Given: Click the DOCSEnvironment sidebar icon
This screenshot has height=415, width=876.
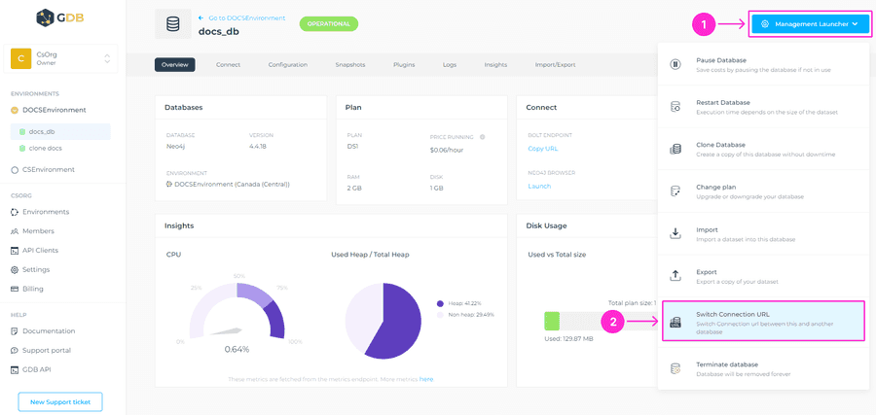Looking at the screenshot, I should pos(15,110).
